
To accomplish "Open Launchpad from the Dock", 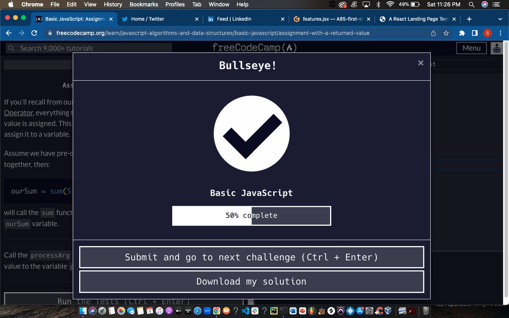I will coord(102,311).
